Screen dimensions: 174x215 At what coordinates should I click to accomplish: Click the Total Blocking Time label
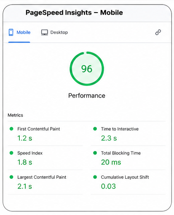(x=121, y=153)
